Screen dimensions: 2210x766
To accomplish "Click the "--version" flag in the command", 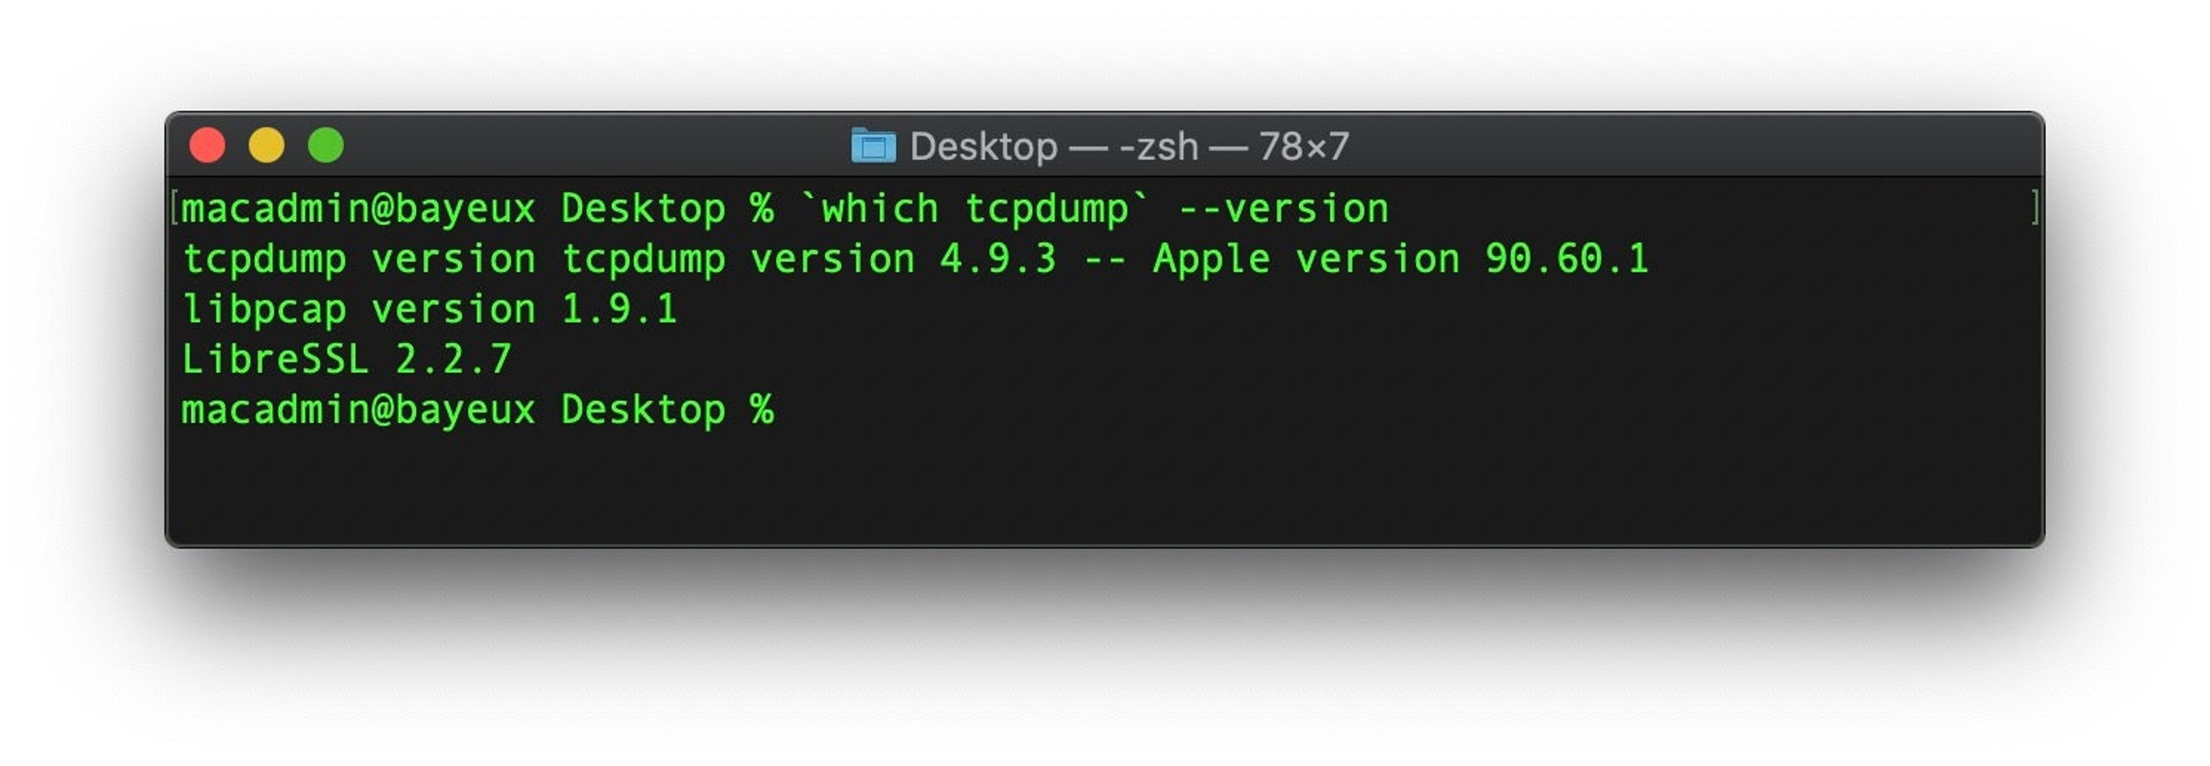I will (x=1284, y=210).
